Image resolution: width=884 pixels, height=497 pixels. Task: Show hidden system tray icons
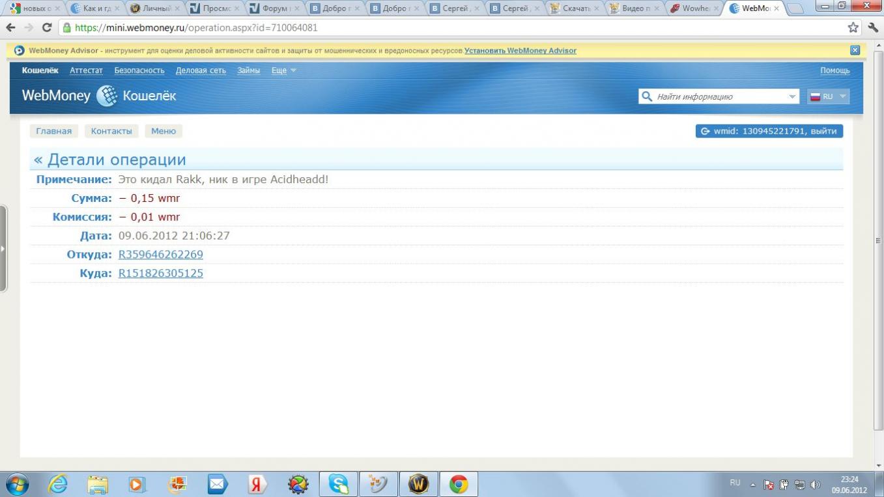coord(753,485)
